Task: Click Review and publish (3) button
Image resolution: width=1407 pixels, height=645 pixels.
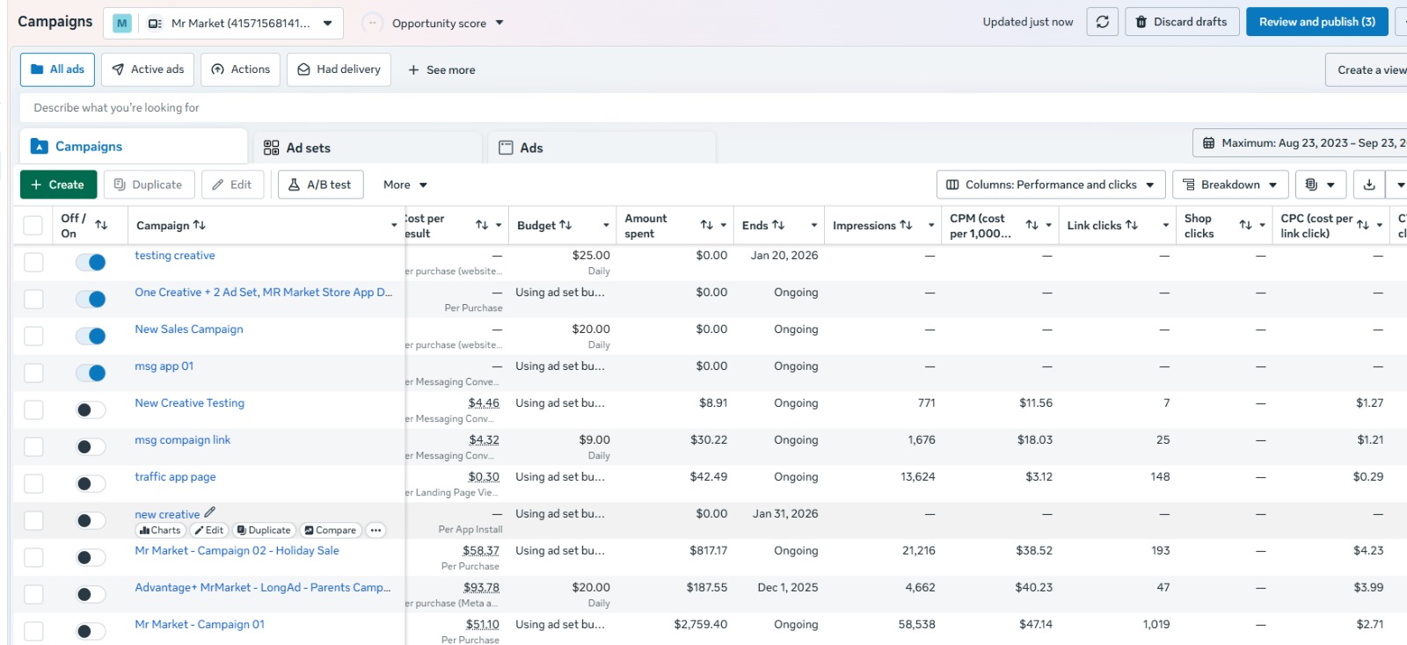Action: [x=1316, y=22]
